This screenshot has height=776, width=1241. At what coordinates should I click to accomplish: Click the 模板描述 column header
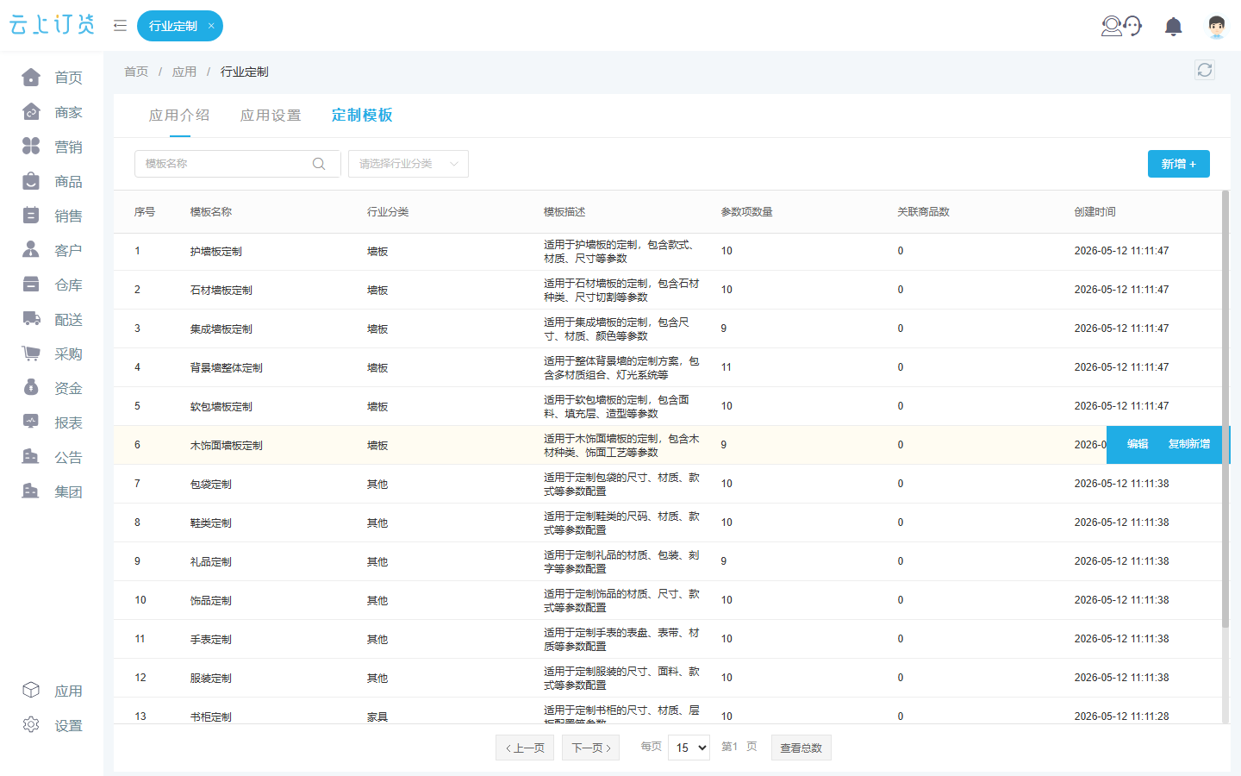564,212
